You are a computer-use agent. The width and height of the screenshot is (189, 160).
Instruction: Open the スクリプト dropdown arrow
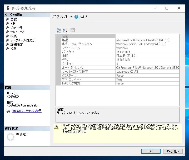pos(71,17)
